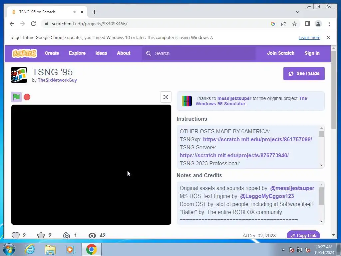This screenshot has height=256, width=341.
Task: Click the muted volume tray icon
Action: point(307,250)
